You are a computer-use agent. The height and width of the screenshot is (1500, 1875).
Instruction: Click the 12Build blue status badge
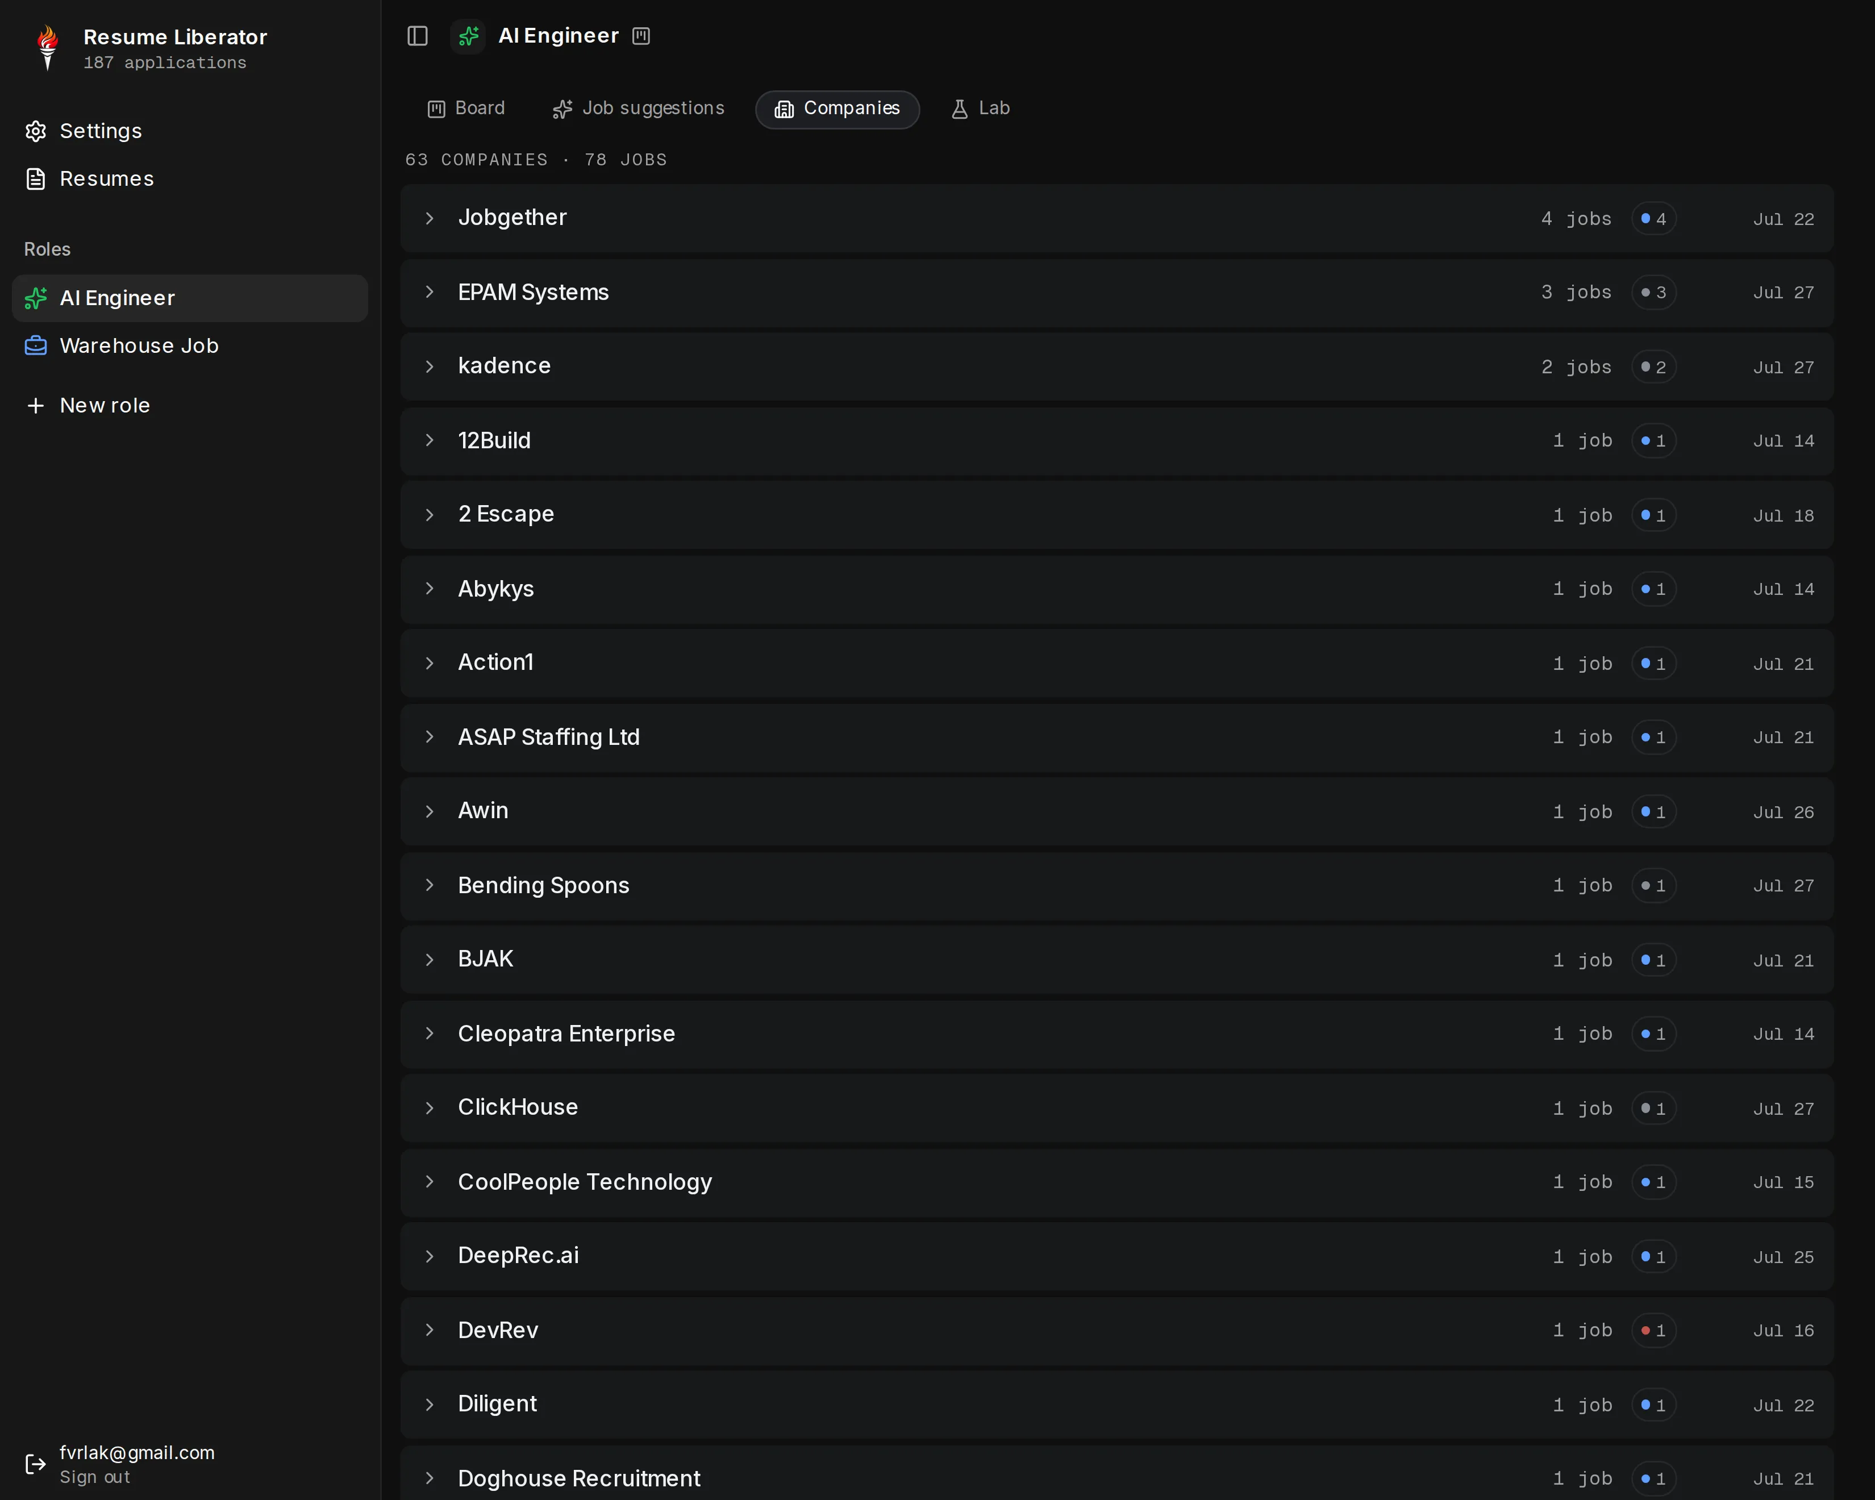click(x=1653, y=441)
